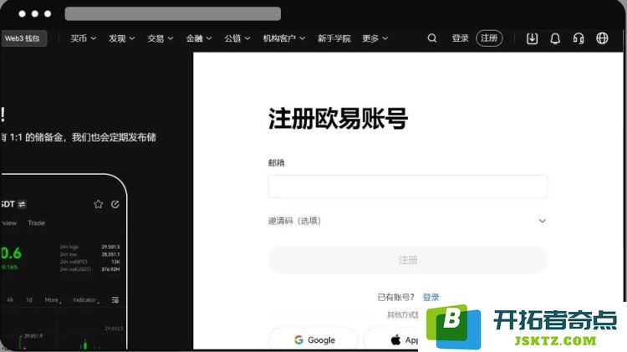Open 新手学院 in the navigation
This screenshot has height=352, width=627.
pyautogui.click(x=334, y=38)
